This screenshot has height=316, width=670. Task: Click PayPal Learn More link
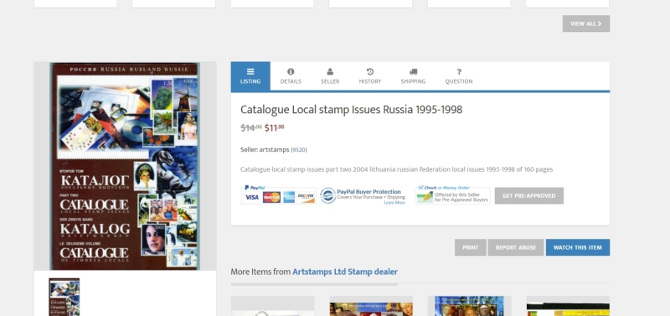click(x=394, y=203)
